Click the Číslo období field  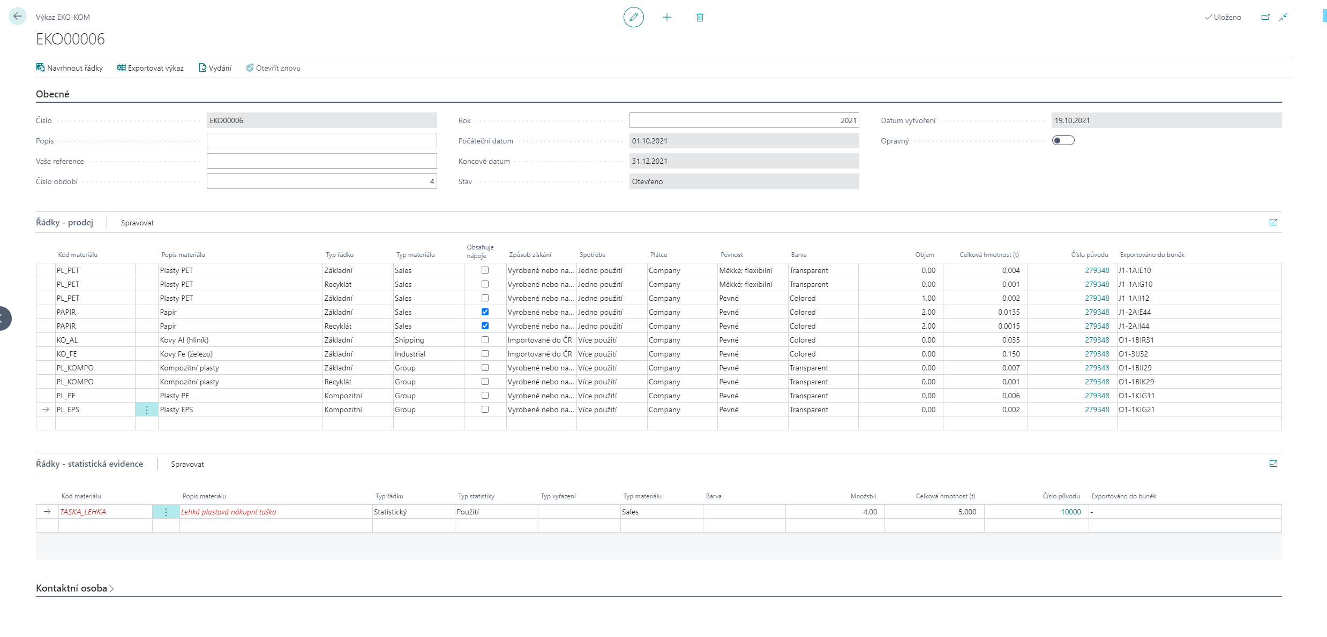[x=321, y=181]
